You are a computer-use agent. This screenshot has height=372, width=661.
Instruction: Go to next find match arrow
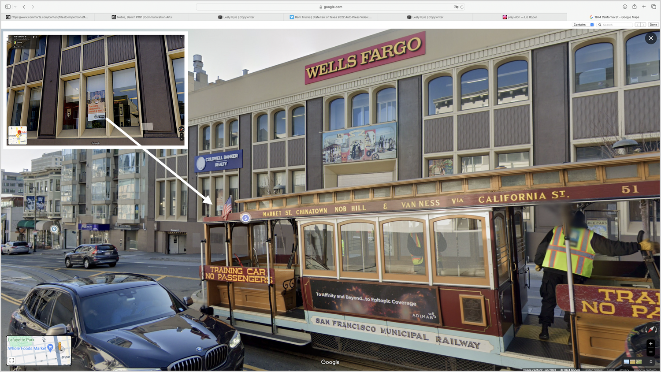click(643, 25)
